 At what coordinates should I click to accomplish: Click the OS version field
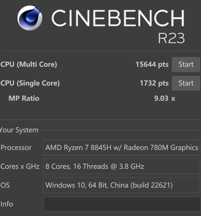[122, 185]
